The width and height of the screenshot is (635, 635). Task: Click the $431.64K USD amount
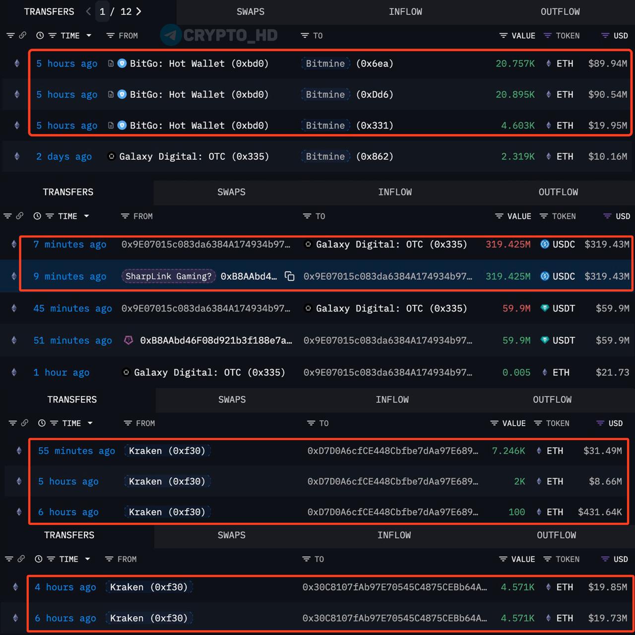(600, 512)
